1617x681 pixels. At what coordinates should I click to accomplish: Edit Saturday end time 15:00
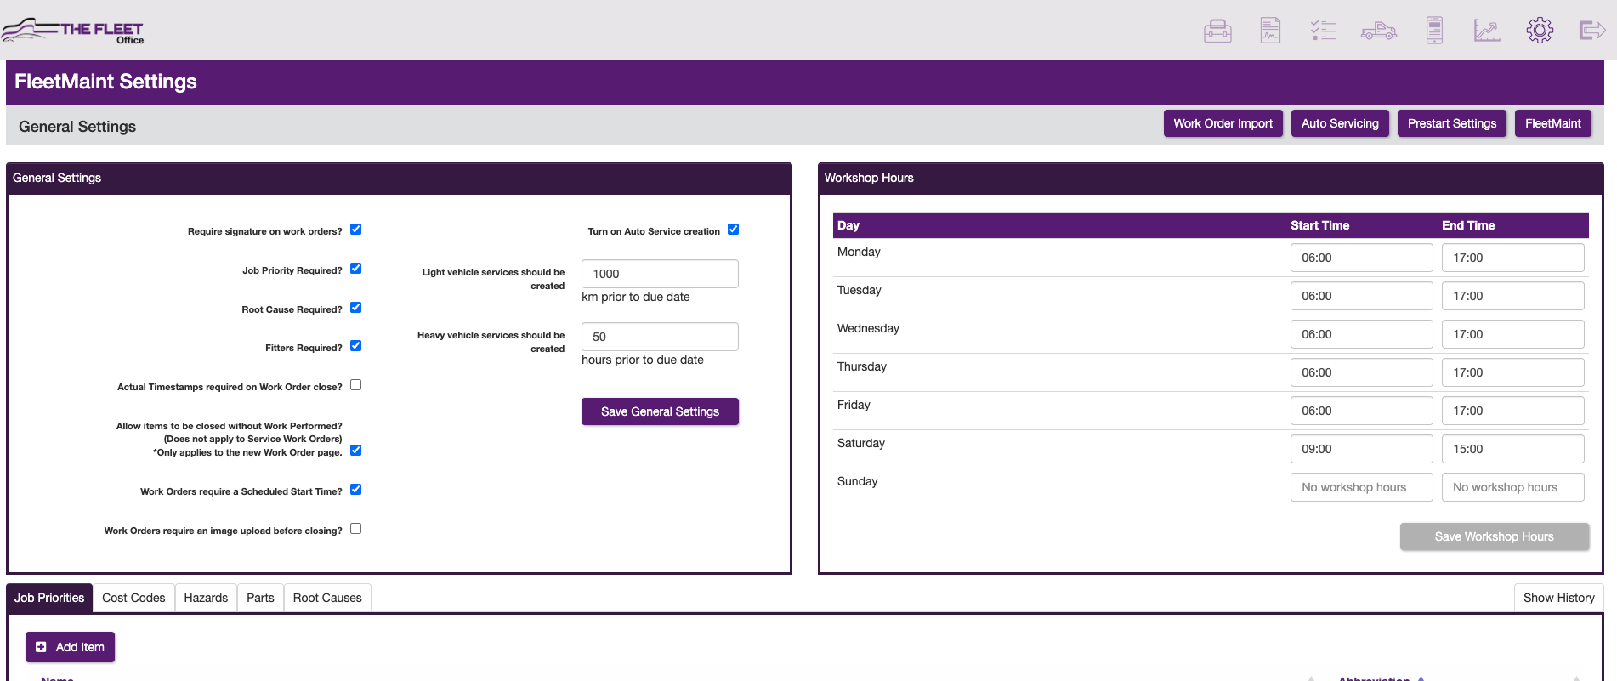pos(1512,449)
